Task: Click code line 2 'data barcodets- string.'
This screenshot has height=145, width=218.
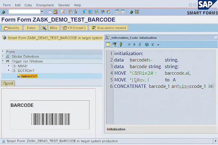Action: pyautogui.click(x=146, y=60)
